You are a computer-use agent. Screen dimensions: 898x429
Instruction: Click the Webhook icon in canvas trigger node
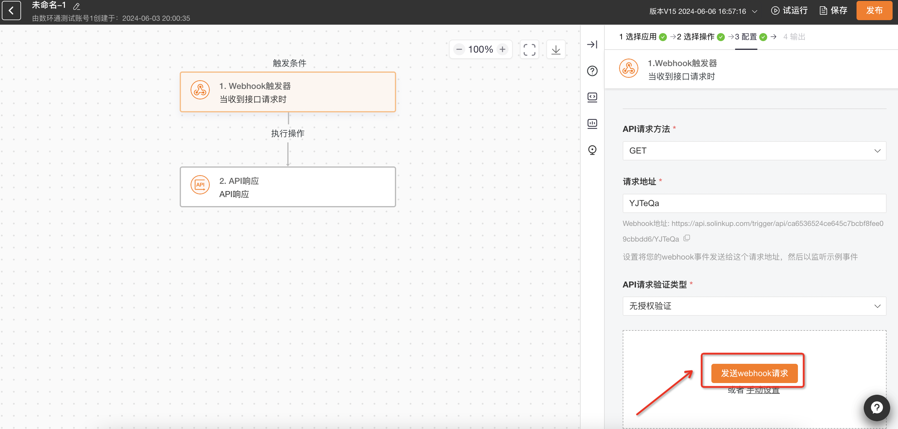click(x=200, y=90)
